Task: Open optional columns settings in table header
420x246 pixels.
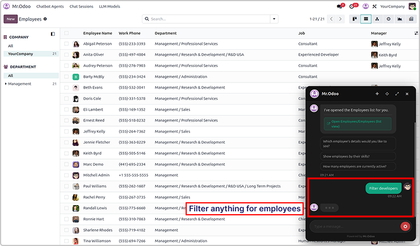Action: pyautogui.click(x=416, y=33)
